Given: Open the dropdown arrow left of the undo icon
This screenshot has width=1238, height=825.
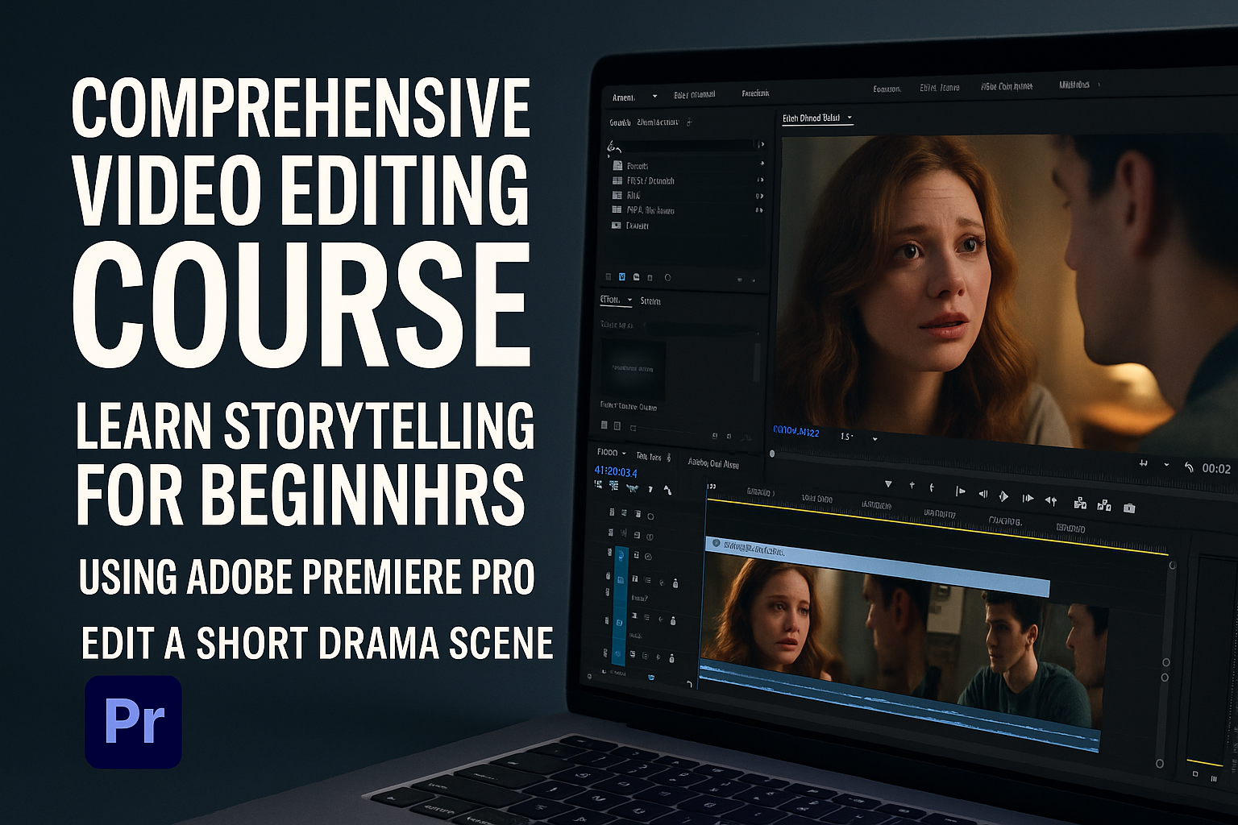Looking at the screenshot, I should pos(1166,465).
